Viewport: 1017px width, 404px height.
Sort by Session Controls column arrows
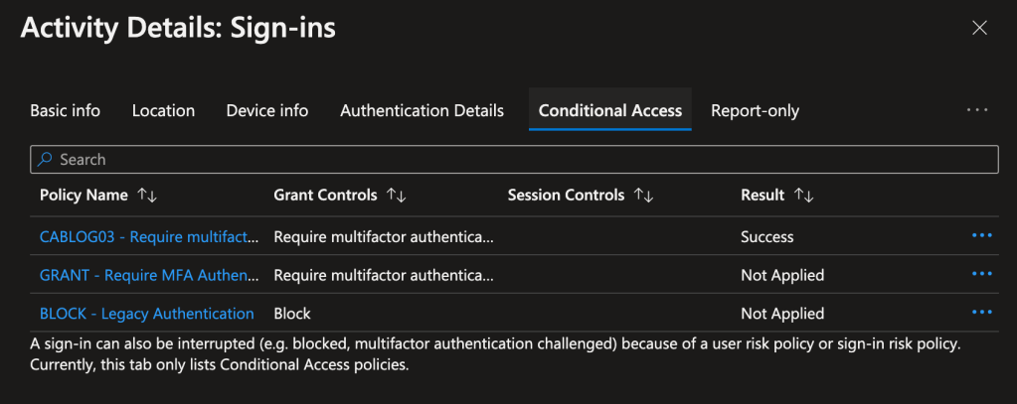coord(643,196)
